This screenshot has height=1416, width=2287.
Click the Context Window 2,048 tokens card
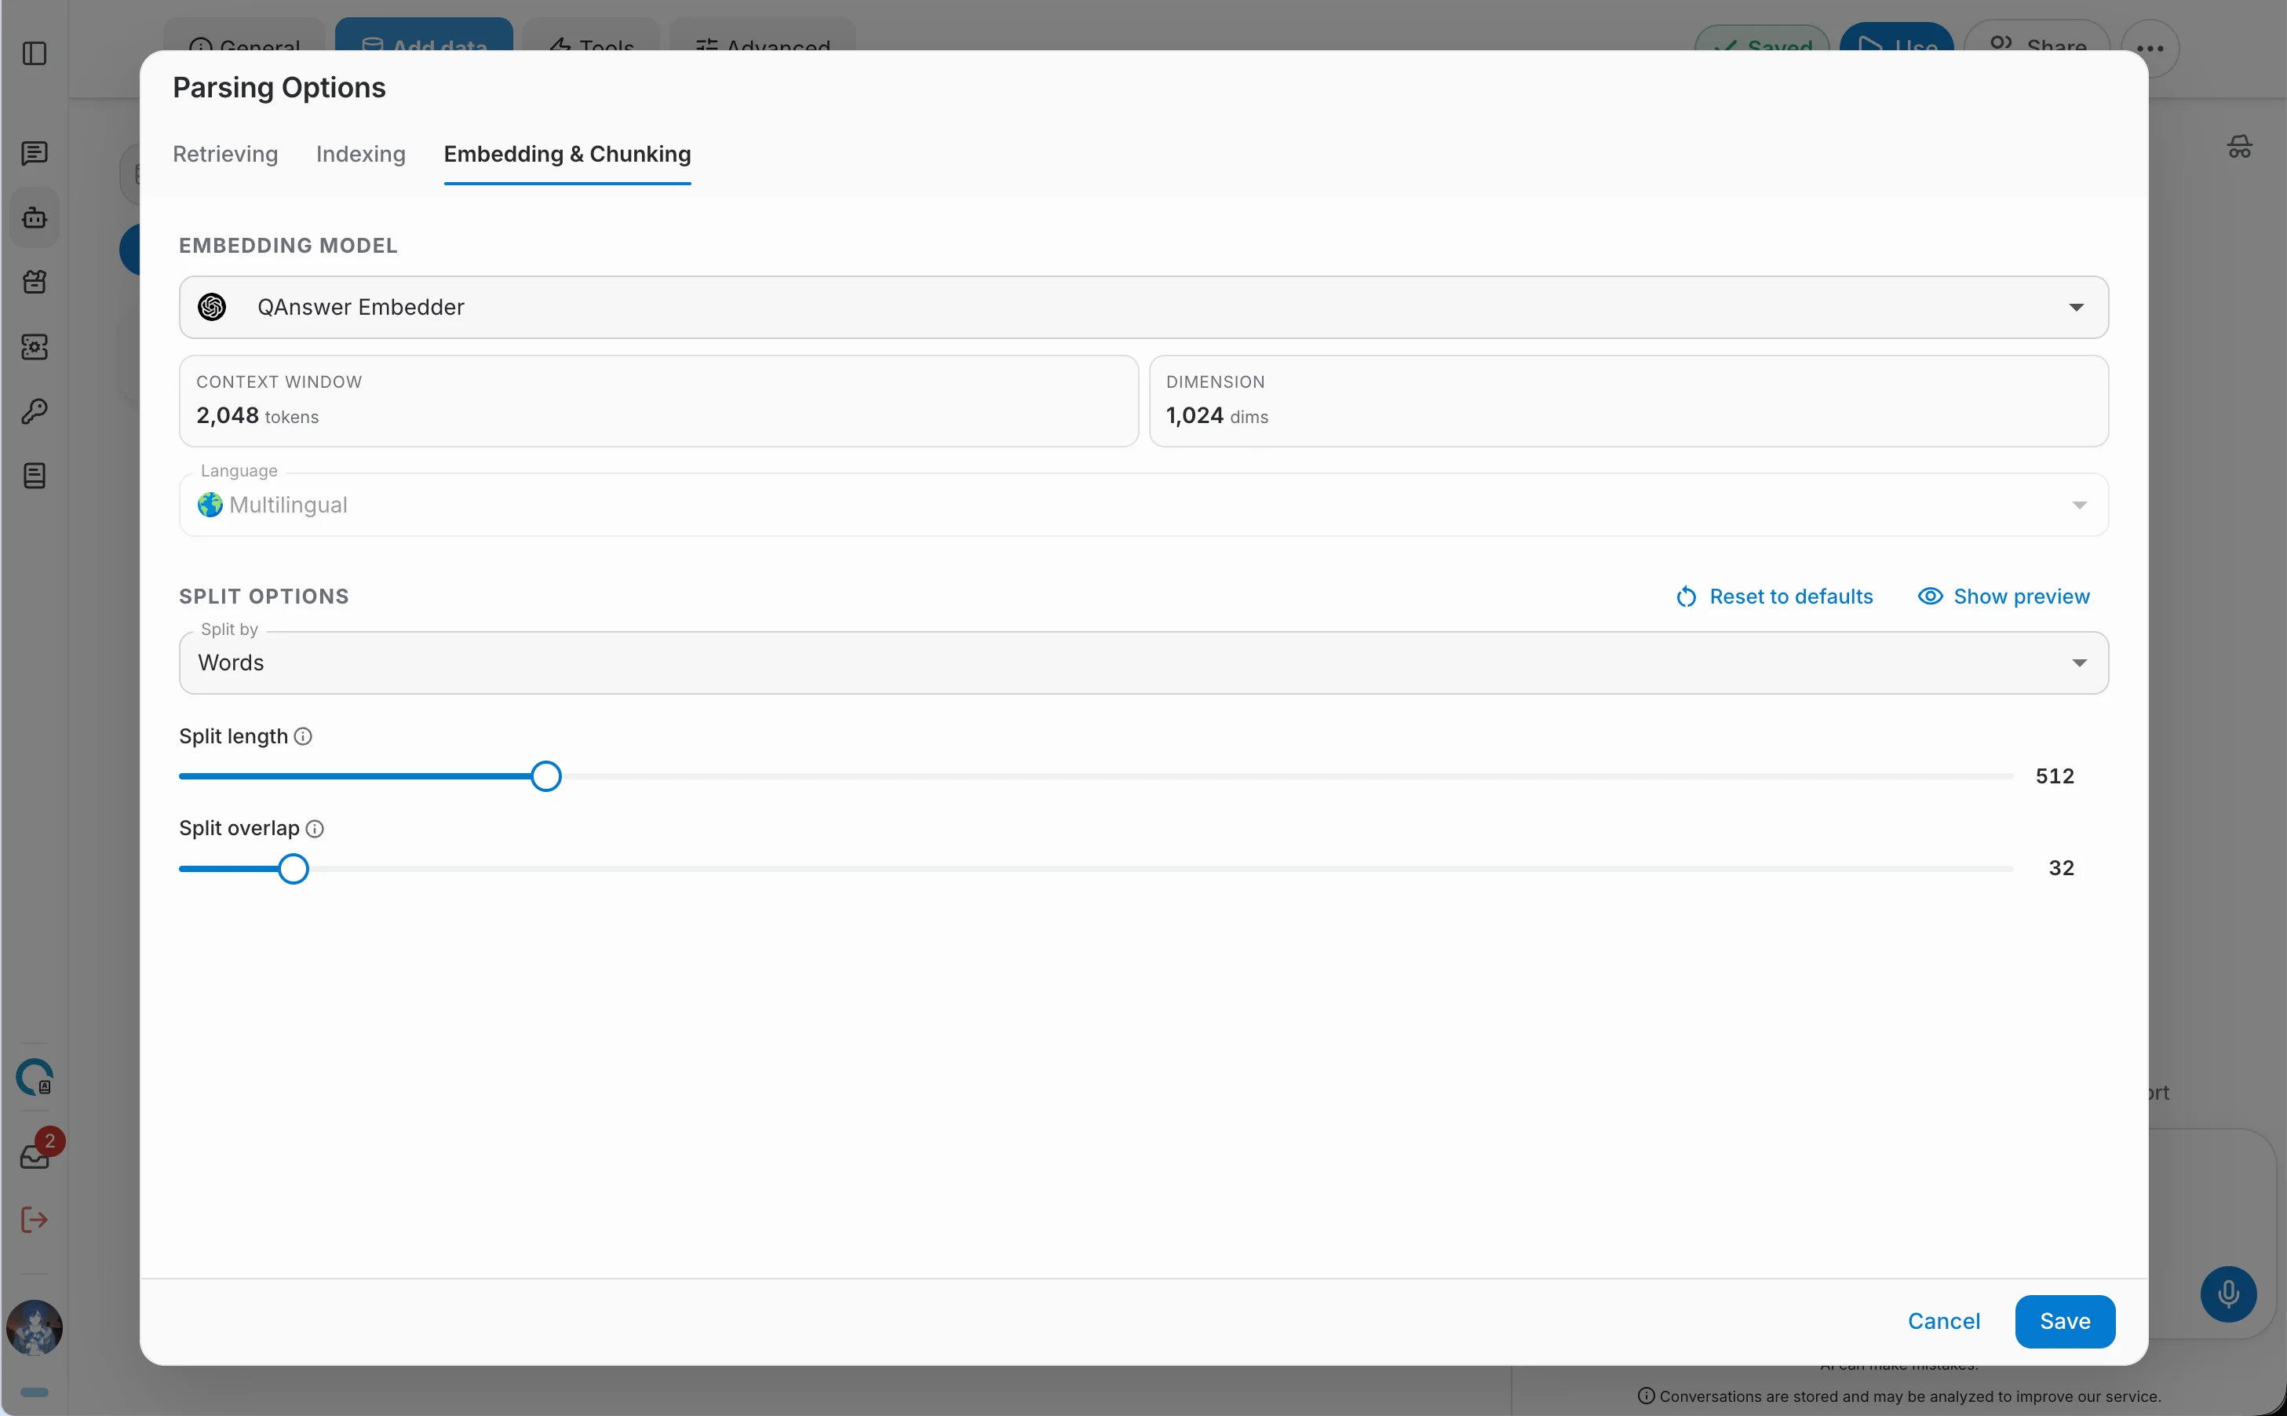click(x=659, y=402)
